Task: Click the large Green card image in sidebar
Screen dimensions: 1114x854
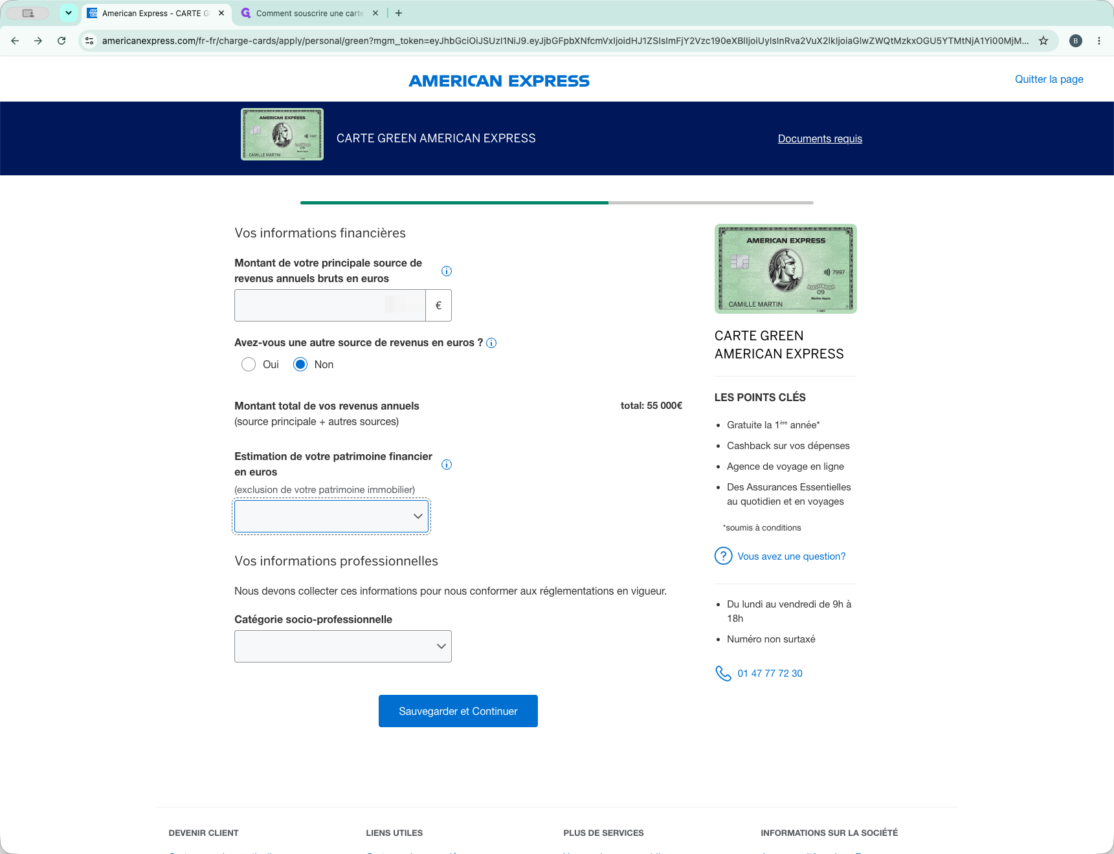Action: coord(786,268)
